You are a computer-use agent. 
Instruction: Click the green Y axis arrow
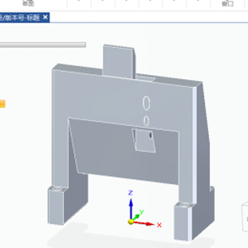pyautogui.click(x=136, y=217)
